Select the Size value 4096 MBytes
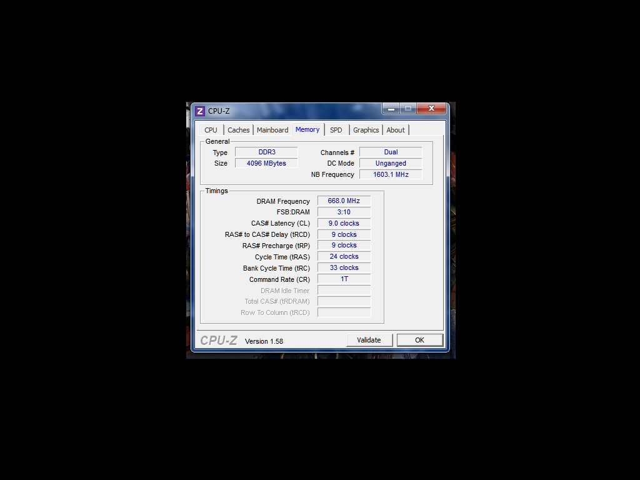The image size is (640, 480). pyautogui.click(x=266, y=163)
